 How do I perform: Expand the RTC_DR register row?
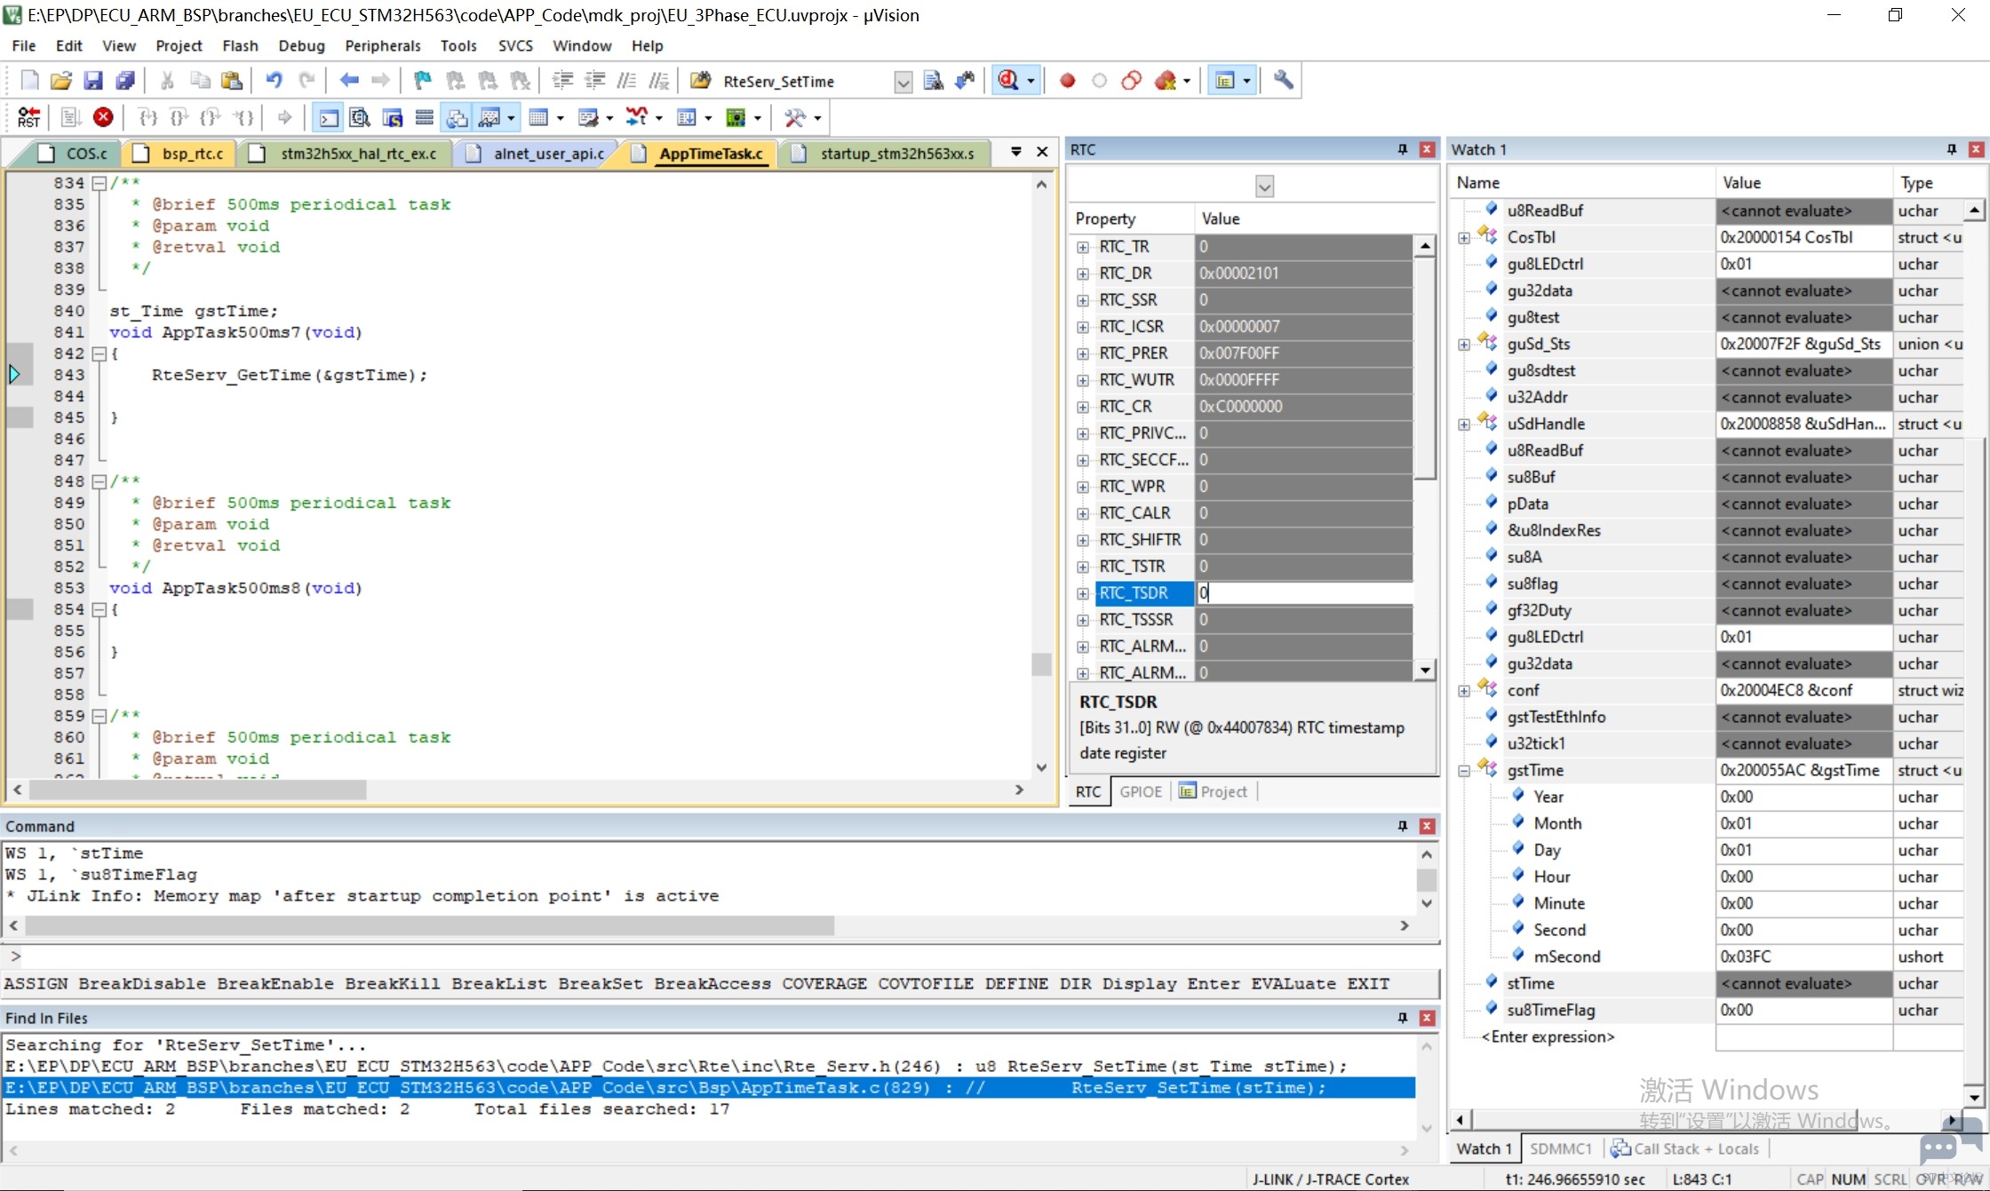1082,274
